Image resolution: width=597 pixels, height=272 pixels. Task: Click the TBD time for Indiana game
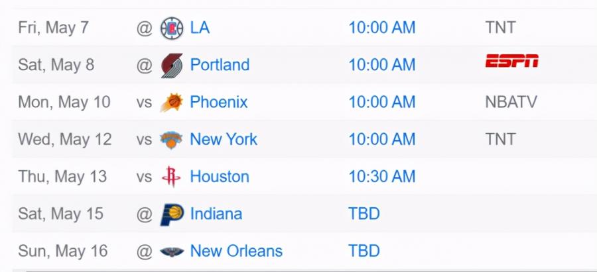tap(364, 214)
